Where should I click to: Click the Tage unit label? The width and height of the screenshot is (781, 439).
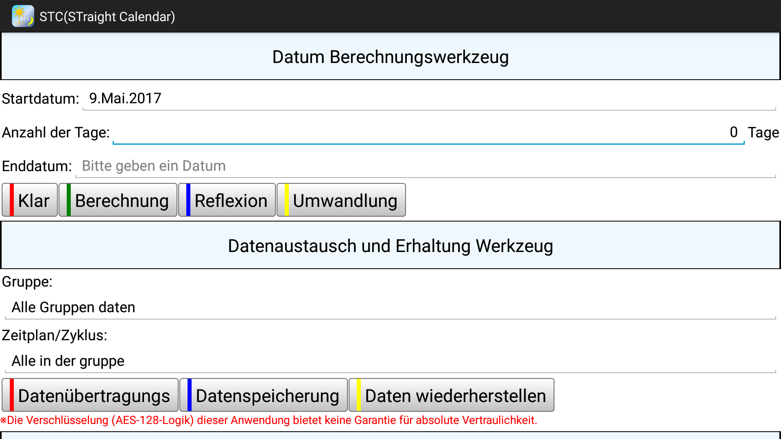[x=763, y=133]
